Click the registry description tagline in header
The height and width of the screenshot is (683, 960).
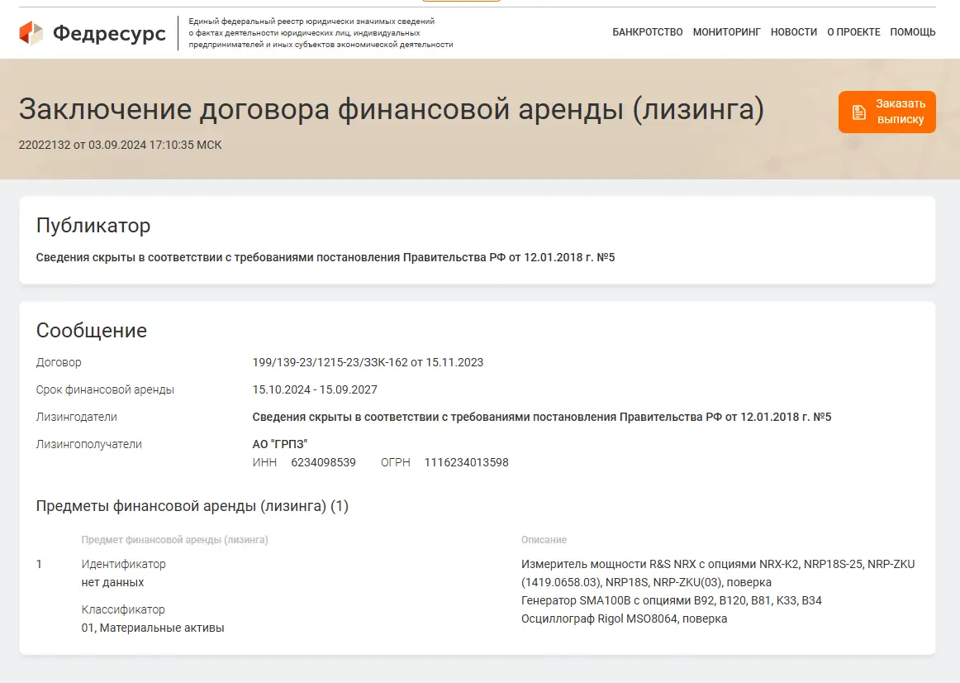point(321,33)
